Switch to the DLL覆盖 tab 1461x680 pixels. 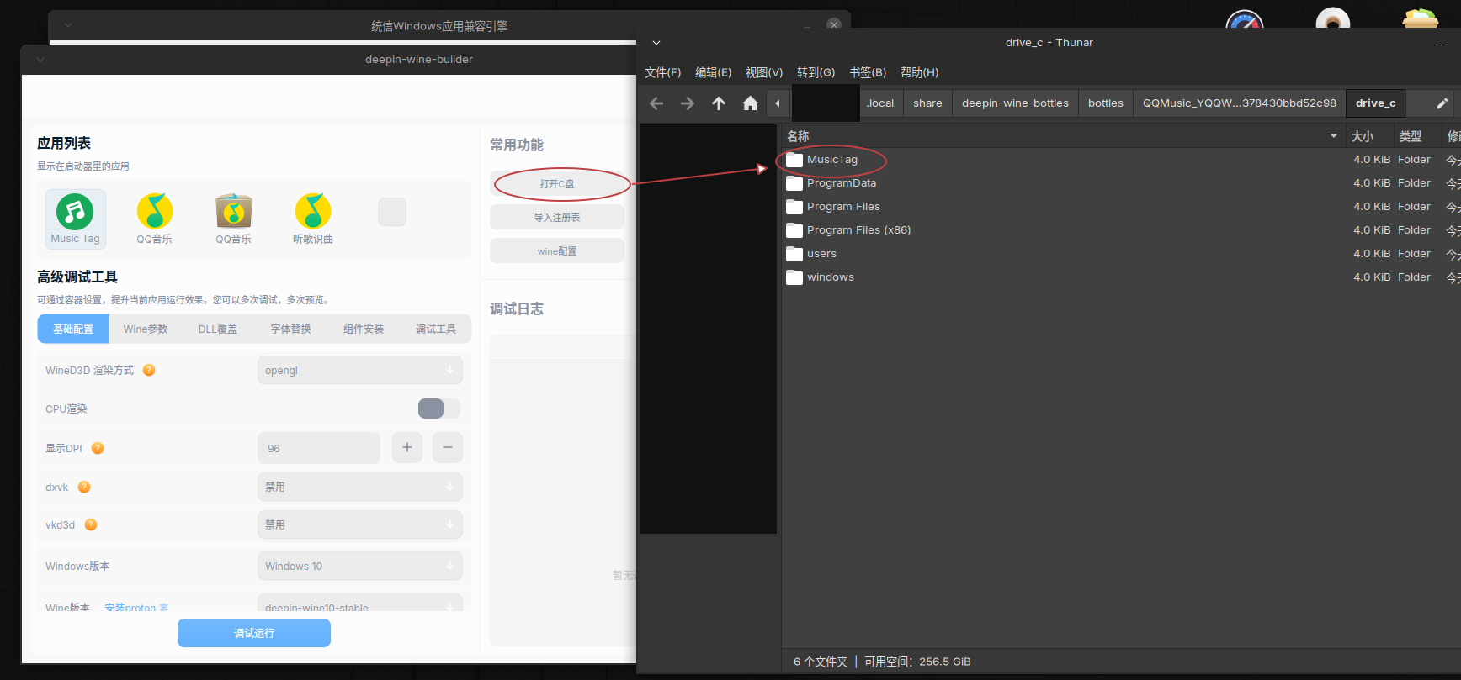(218, 329)
